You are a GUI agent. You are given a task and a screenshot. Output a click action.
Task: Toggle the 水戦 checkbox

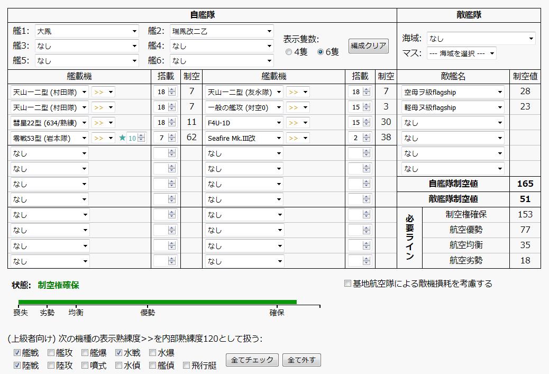[118, 353]
